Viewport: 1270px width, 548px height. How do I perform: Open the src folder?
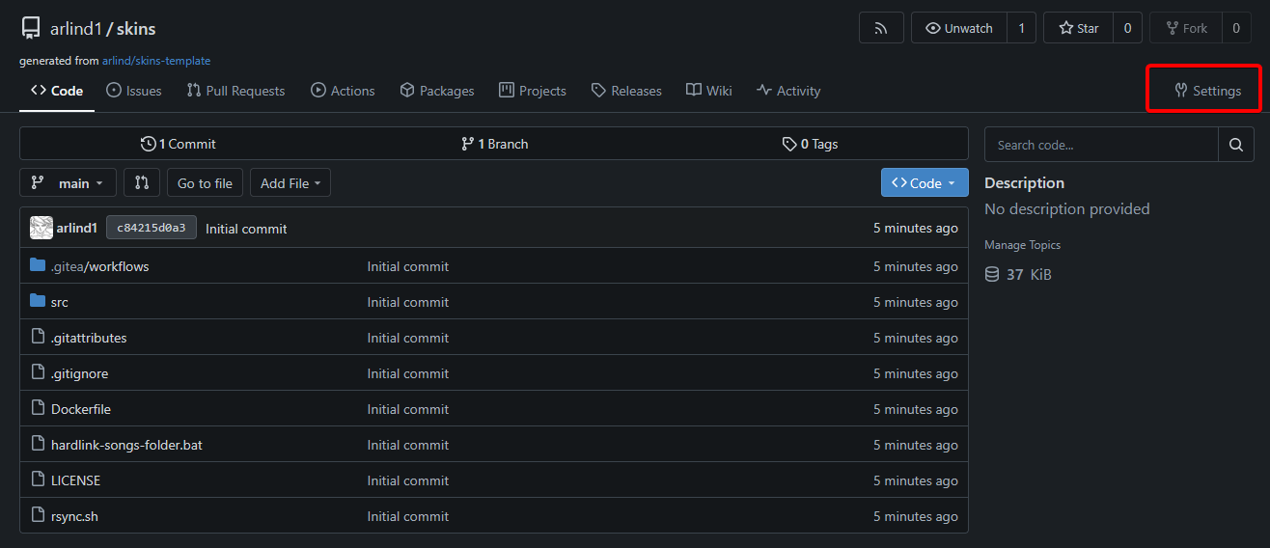pos(60,302)
